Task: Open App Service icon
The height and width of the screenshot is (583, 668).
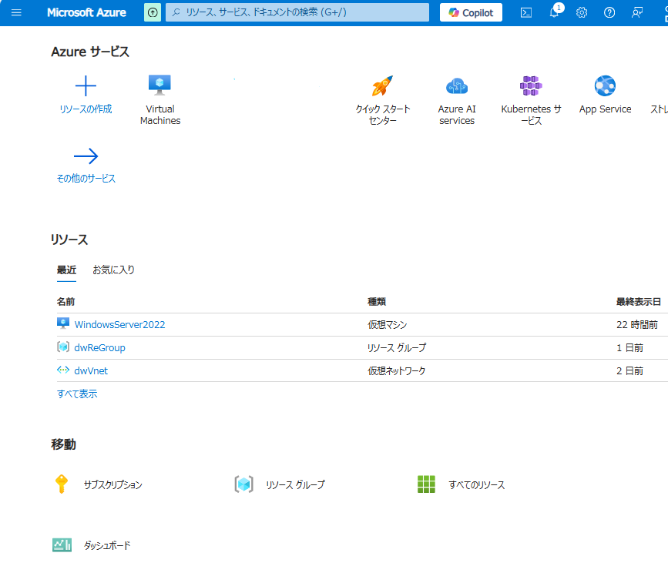Action: [x=605, y=85]
